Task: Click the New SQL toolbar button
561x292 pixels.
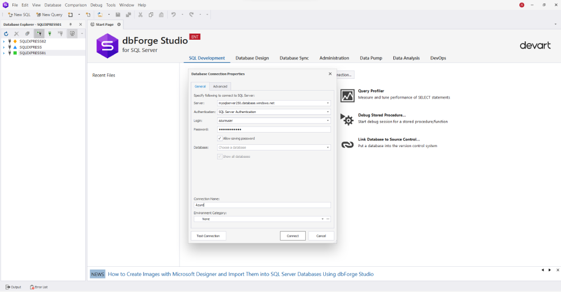Action: (19, 15)
